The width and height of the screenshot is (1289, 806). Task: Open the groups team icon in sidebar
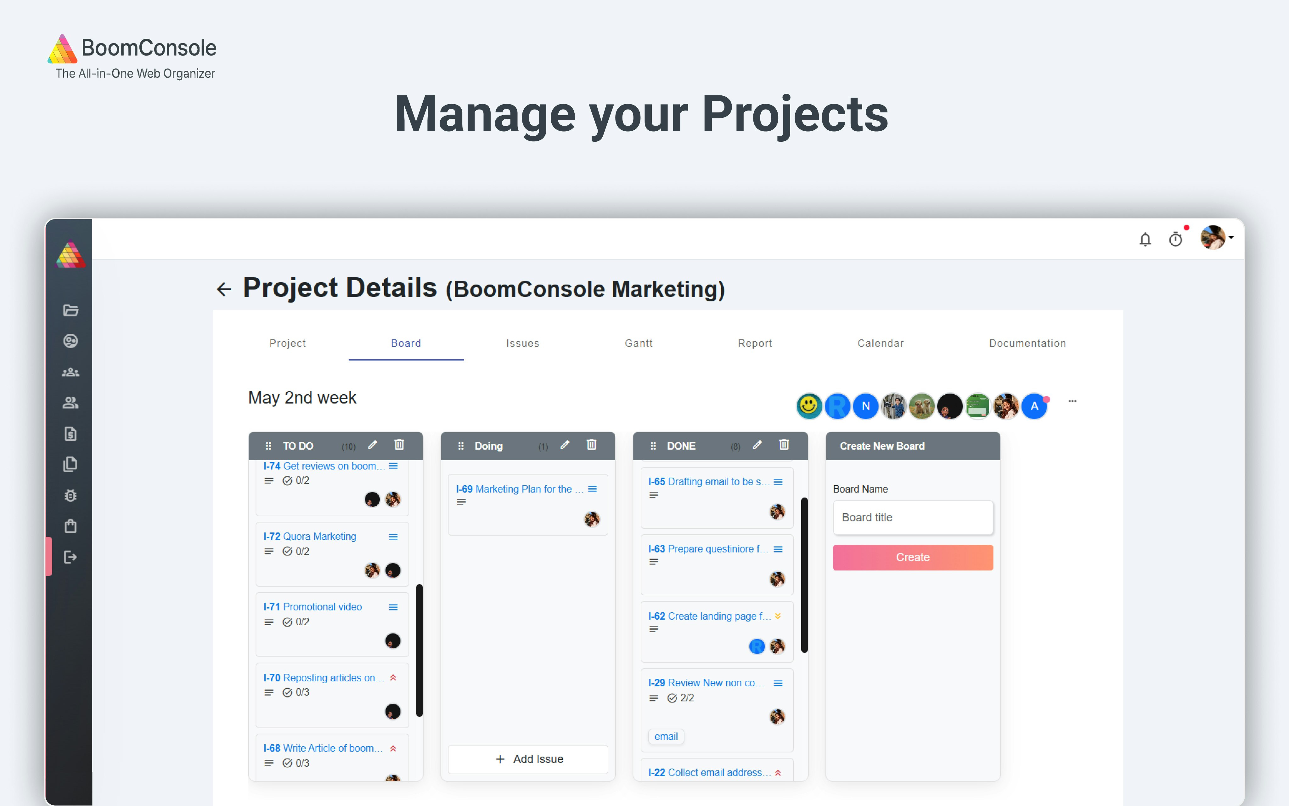[x=70, y=372]
